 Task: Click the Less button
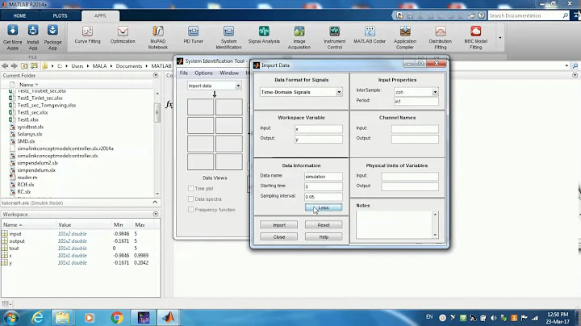pos(324,208)
